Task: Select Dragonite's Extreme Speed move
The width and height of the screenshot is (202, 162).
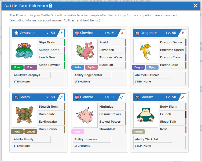Action: 173,50
